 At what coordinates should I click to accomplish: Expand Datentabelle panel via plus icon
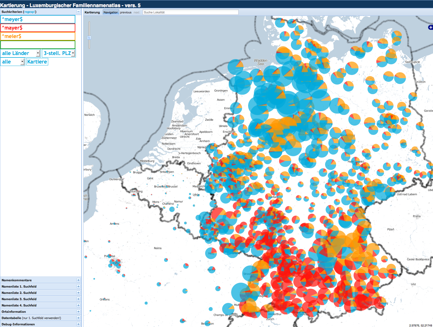click(78, 318)
